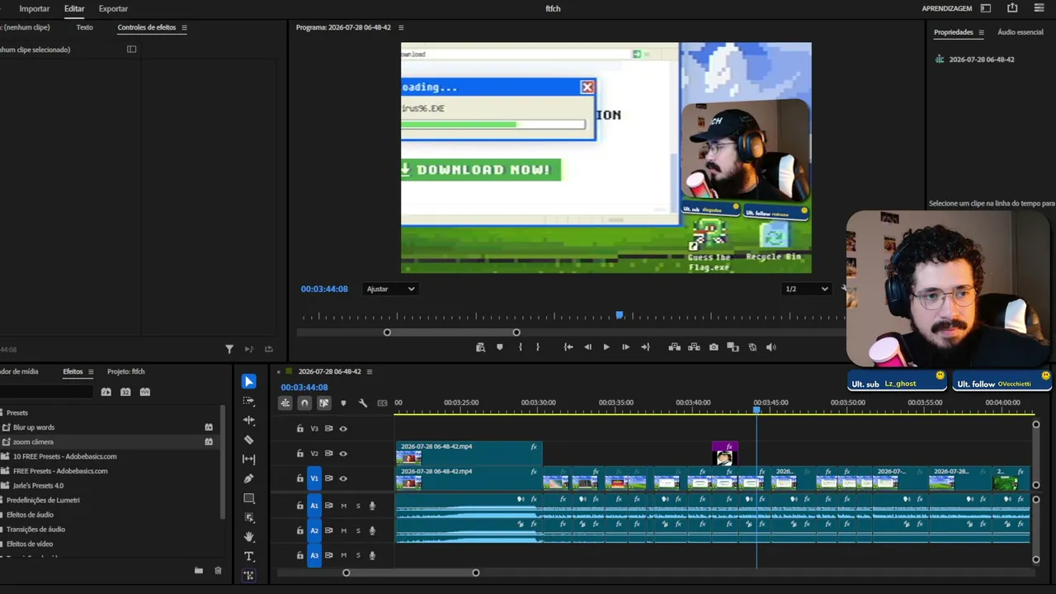Toggle the lock on track V3
The image size is (1056, 594).
click(300, 428)
